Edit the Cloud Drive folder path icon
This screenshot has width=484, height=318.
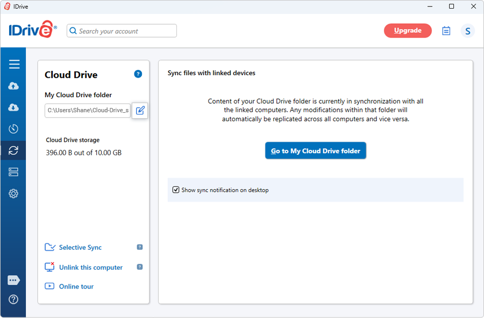pyautogui.click(x=140, y=111)
